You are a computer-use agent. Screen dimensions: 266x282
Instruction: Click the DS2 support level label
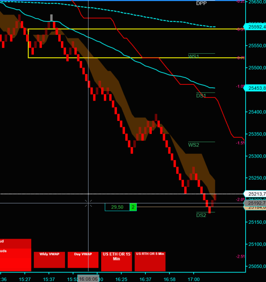201,215
